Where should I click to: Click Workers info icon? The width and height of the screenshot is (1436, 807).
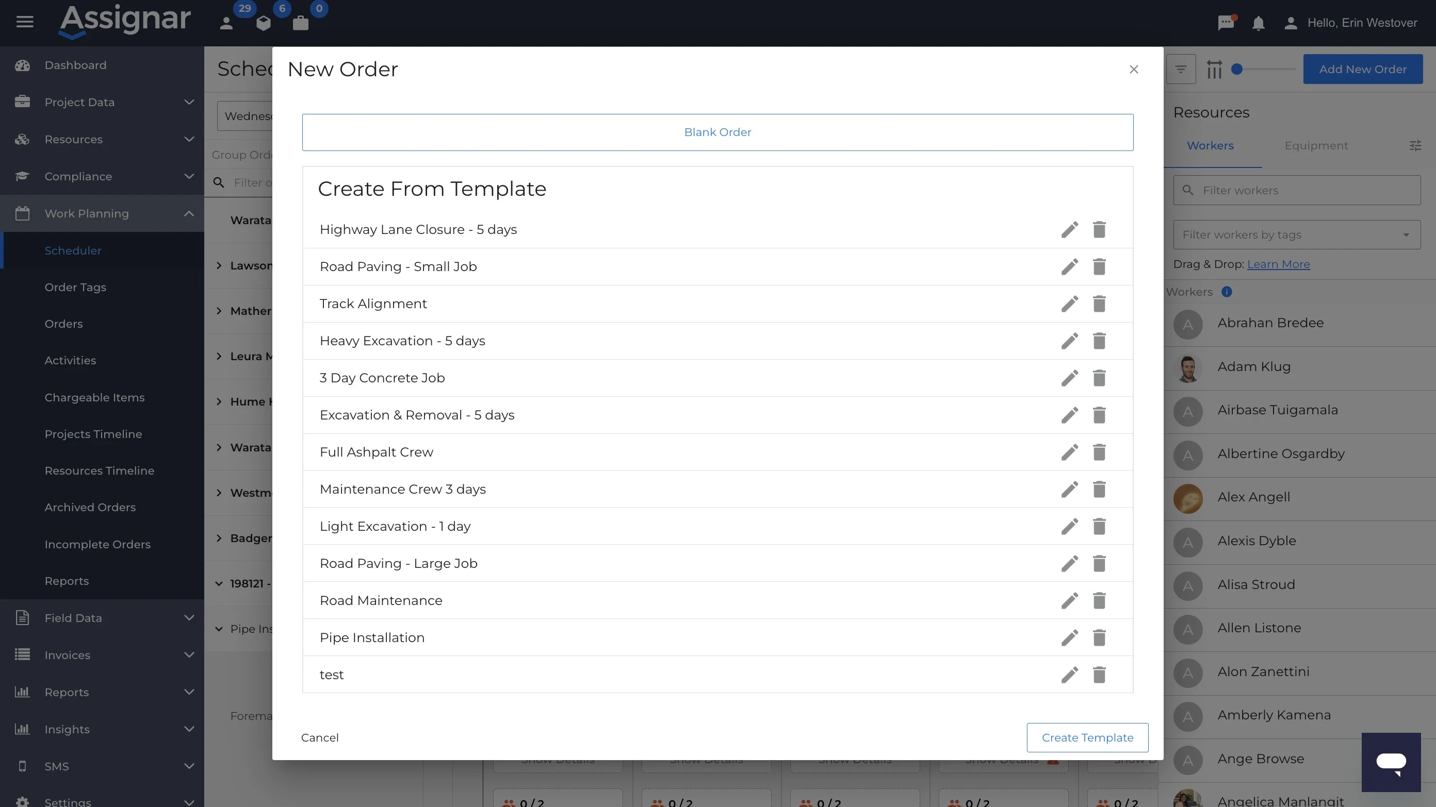pyautogui.click(x=1227, y=292)
